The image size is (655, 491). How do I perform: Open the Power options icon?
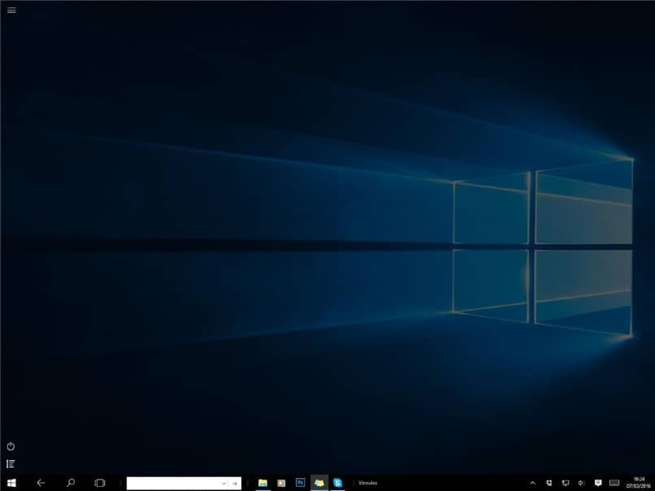pyautogui.click(x=11, y=446)
